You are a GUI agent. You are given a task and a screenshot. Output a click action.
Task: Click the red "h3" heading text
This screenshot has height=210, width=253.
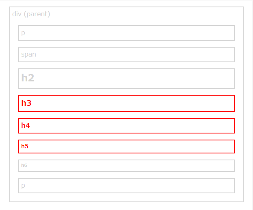tap(26, 103)
